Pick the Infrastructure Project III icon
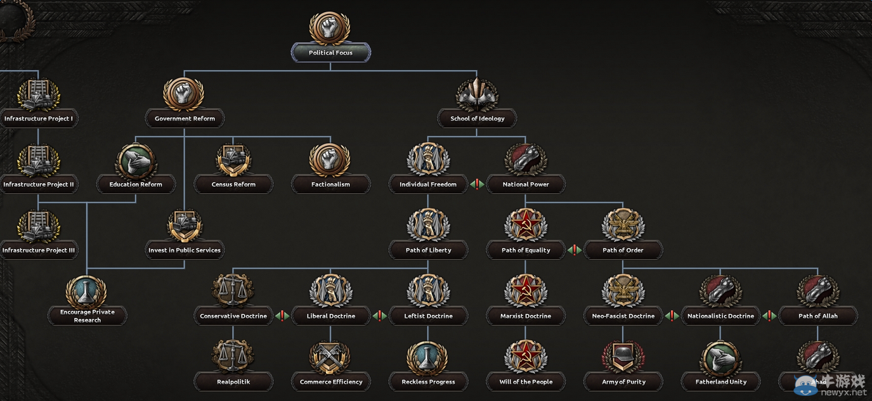 38,227
